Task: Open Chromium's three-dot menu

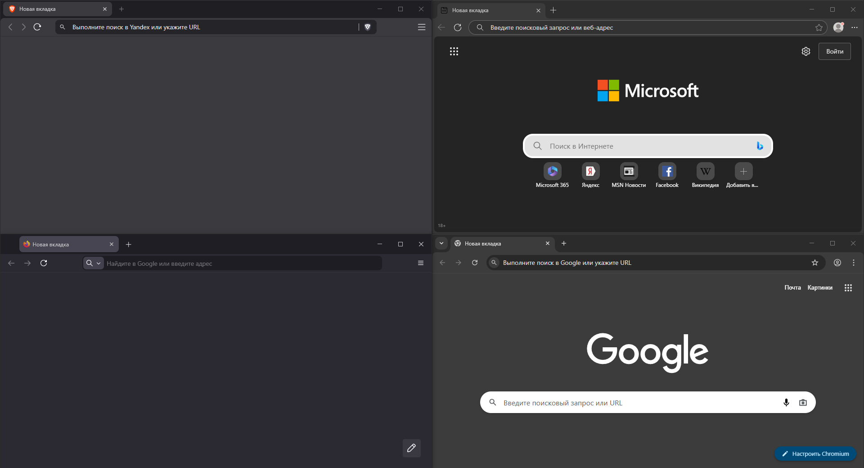Action: (854, 263)
